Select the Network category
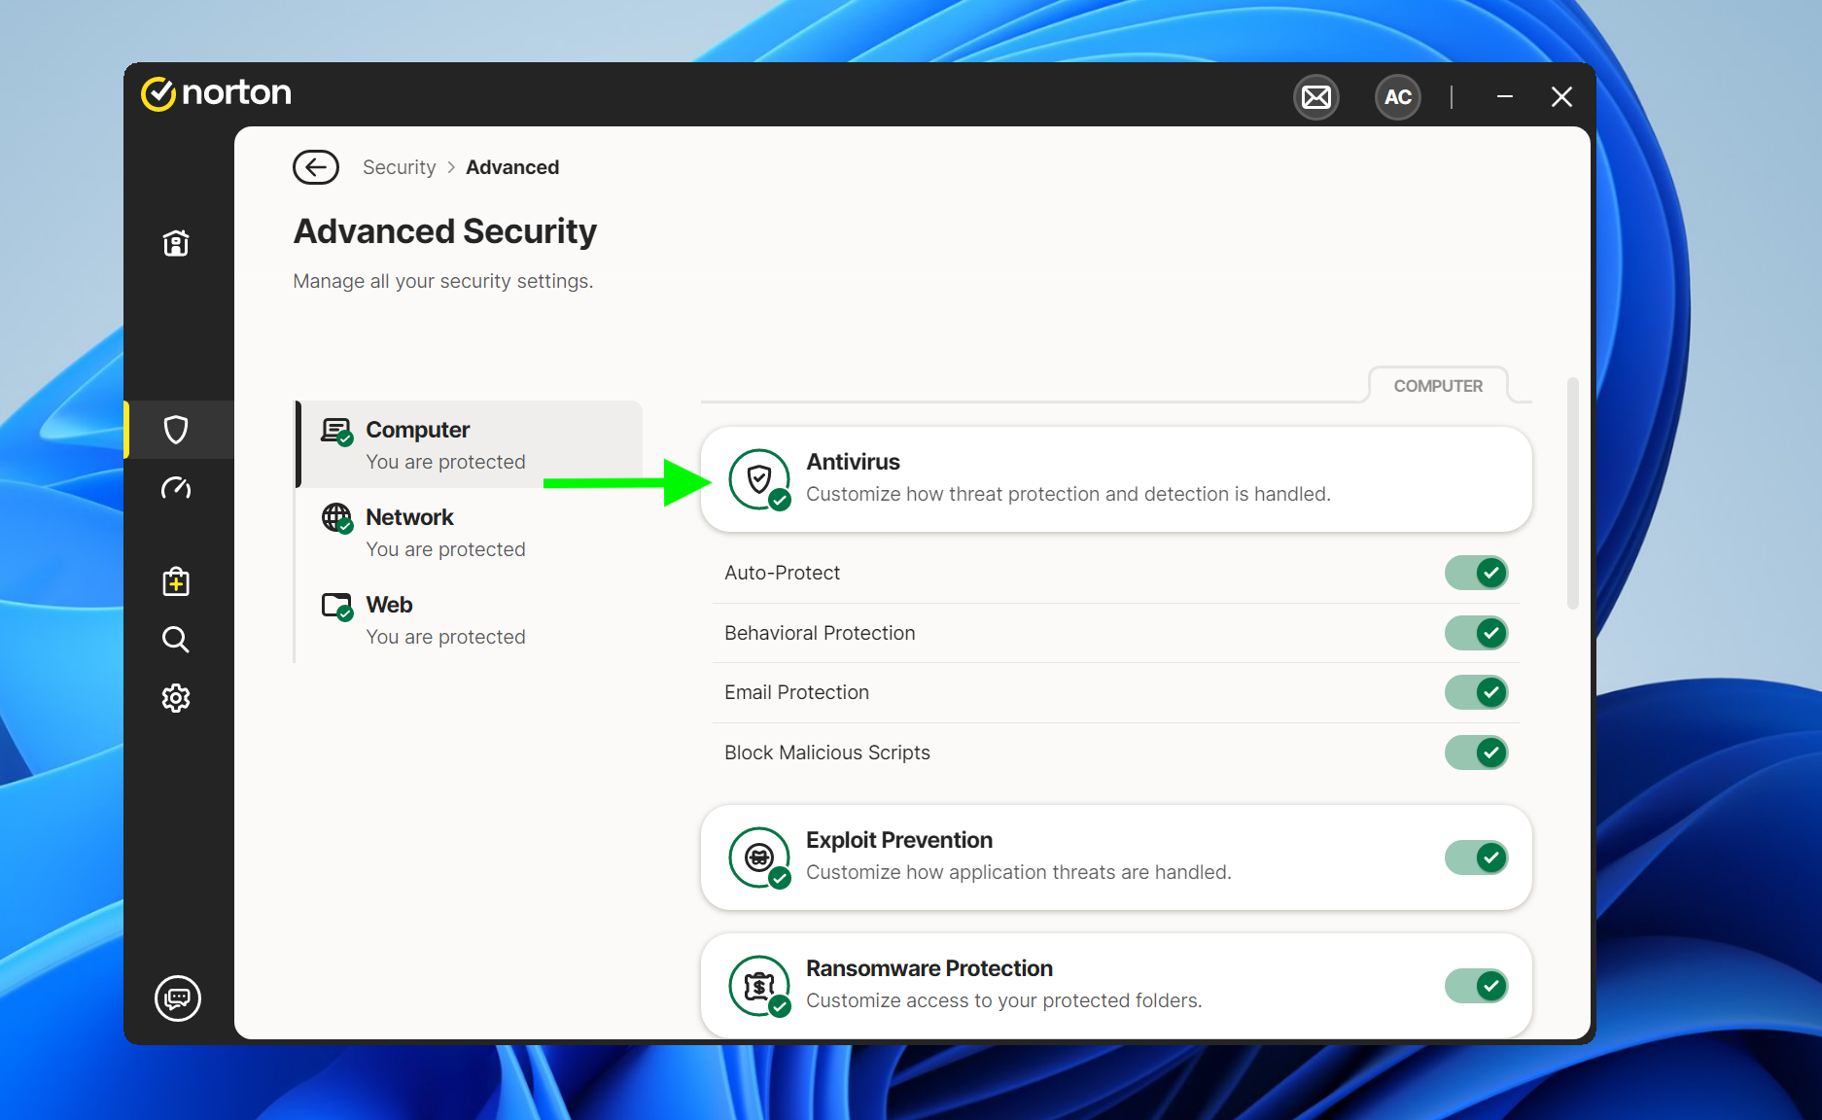The height and width of the screenshot is (1120, 1822). (470, 532)
